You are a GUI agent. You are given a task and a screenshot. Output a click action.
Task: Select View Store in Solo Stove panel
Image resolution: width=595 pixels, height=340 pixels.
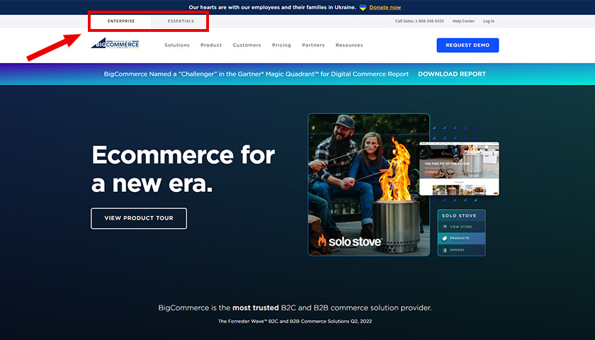tap(461, 227)
